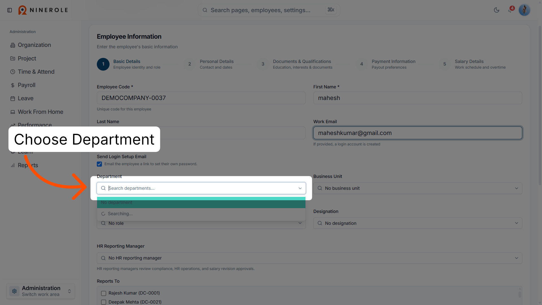Click the Reports bar chart icon
Viewport: 542px width, 305px height.
tap(13, 165)
